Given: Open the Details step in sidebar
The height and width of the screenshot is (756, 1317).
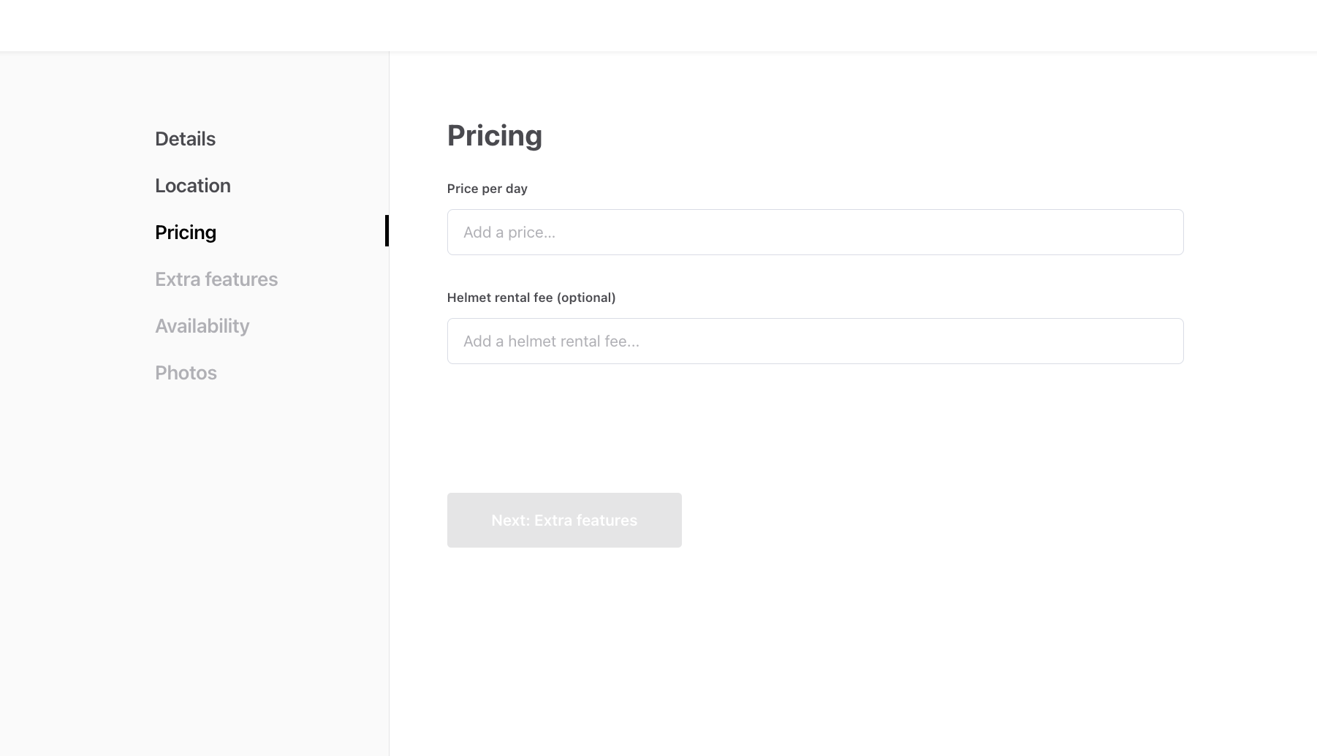Looking at the screenshot, I should 185,139.
